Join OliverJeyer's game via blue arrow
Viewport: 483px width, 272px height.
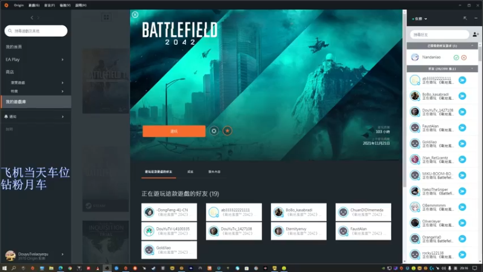[x=462, y=223]
